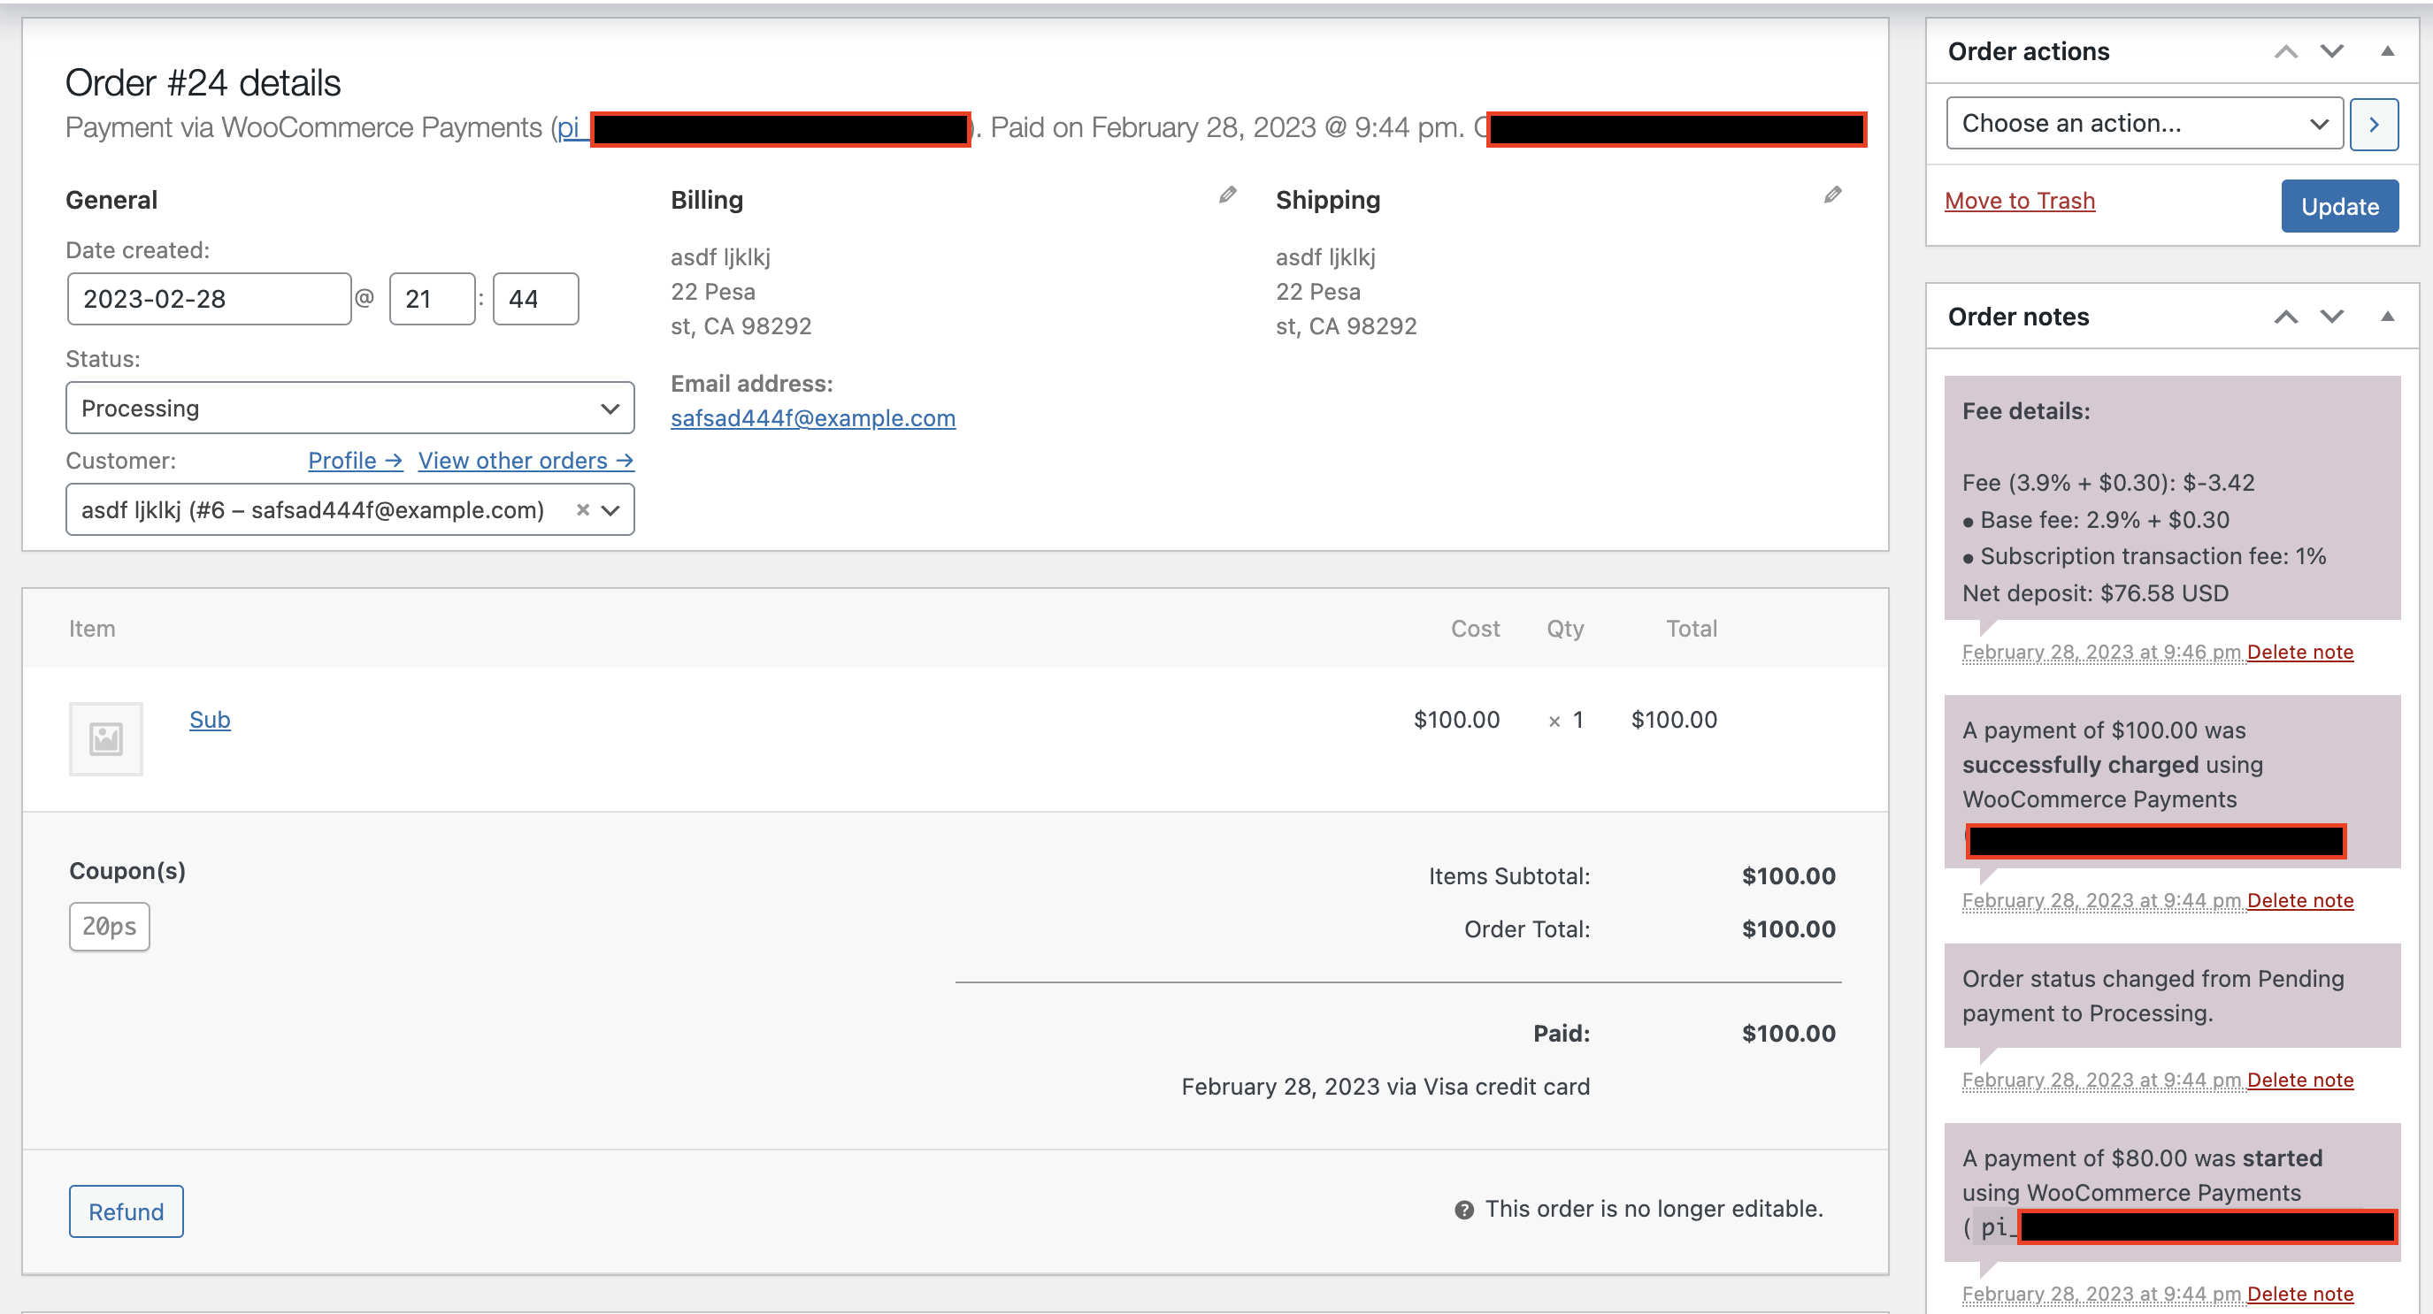The width and height of the screenshot is (2433, 1314).
Task: Open the Choose an action dropdown
Action: point(2143,123)
